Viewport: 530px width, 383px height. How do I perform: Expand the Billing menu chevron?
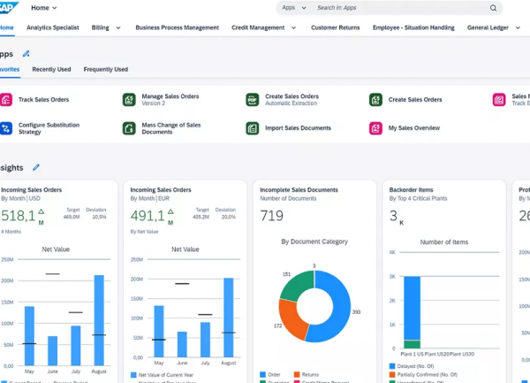[118, 27]
